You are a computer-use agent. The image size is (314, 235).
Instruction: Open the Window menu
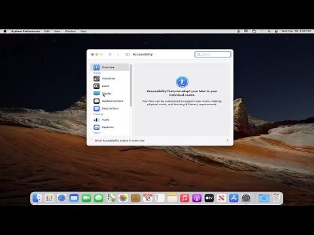70,31
